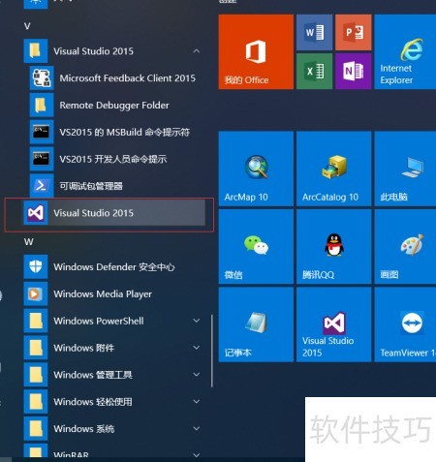
Task: Launch the PowerPoint tile
Action: (x=354, y=32)
